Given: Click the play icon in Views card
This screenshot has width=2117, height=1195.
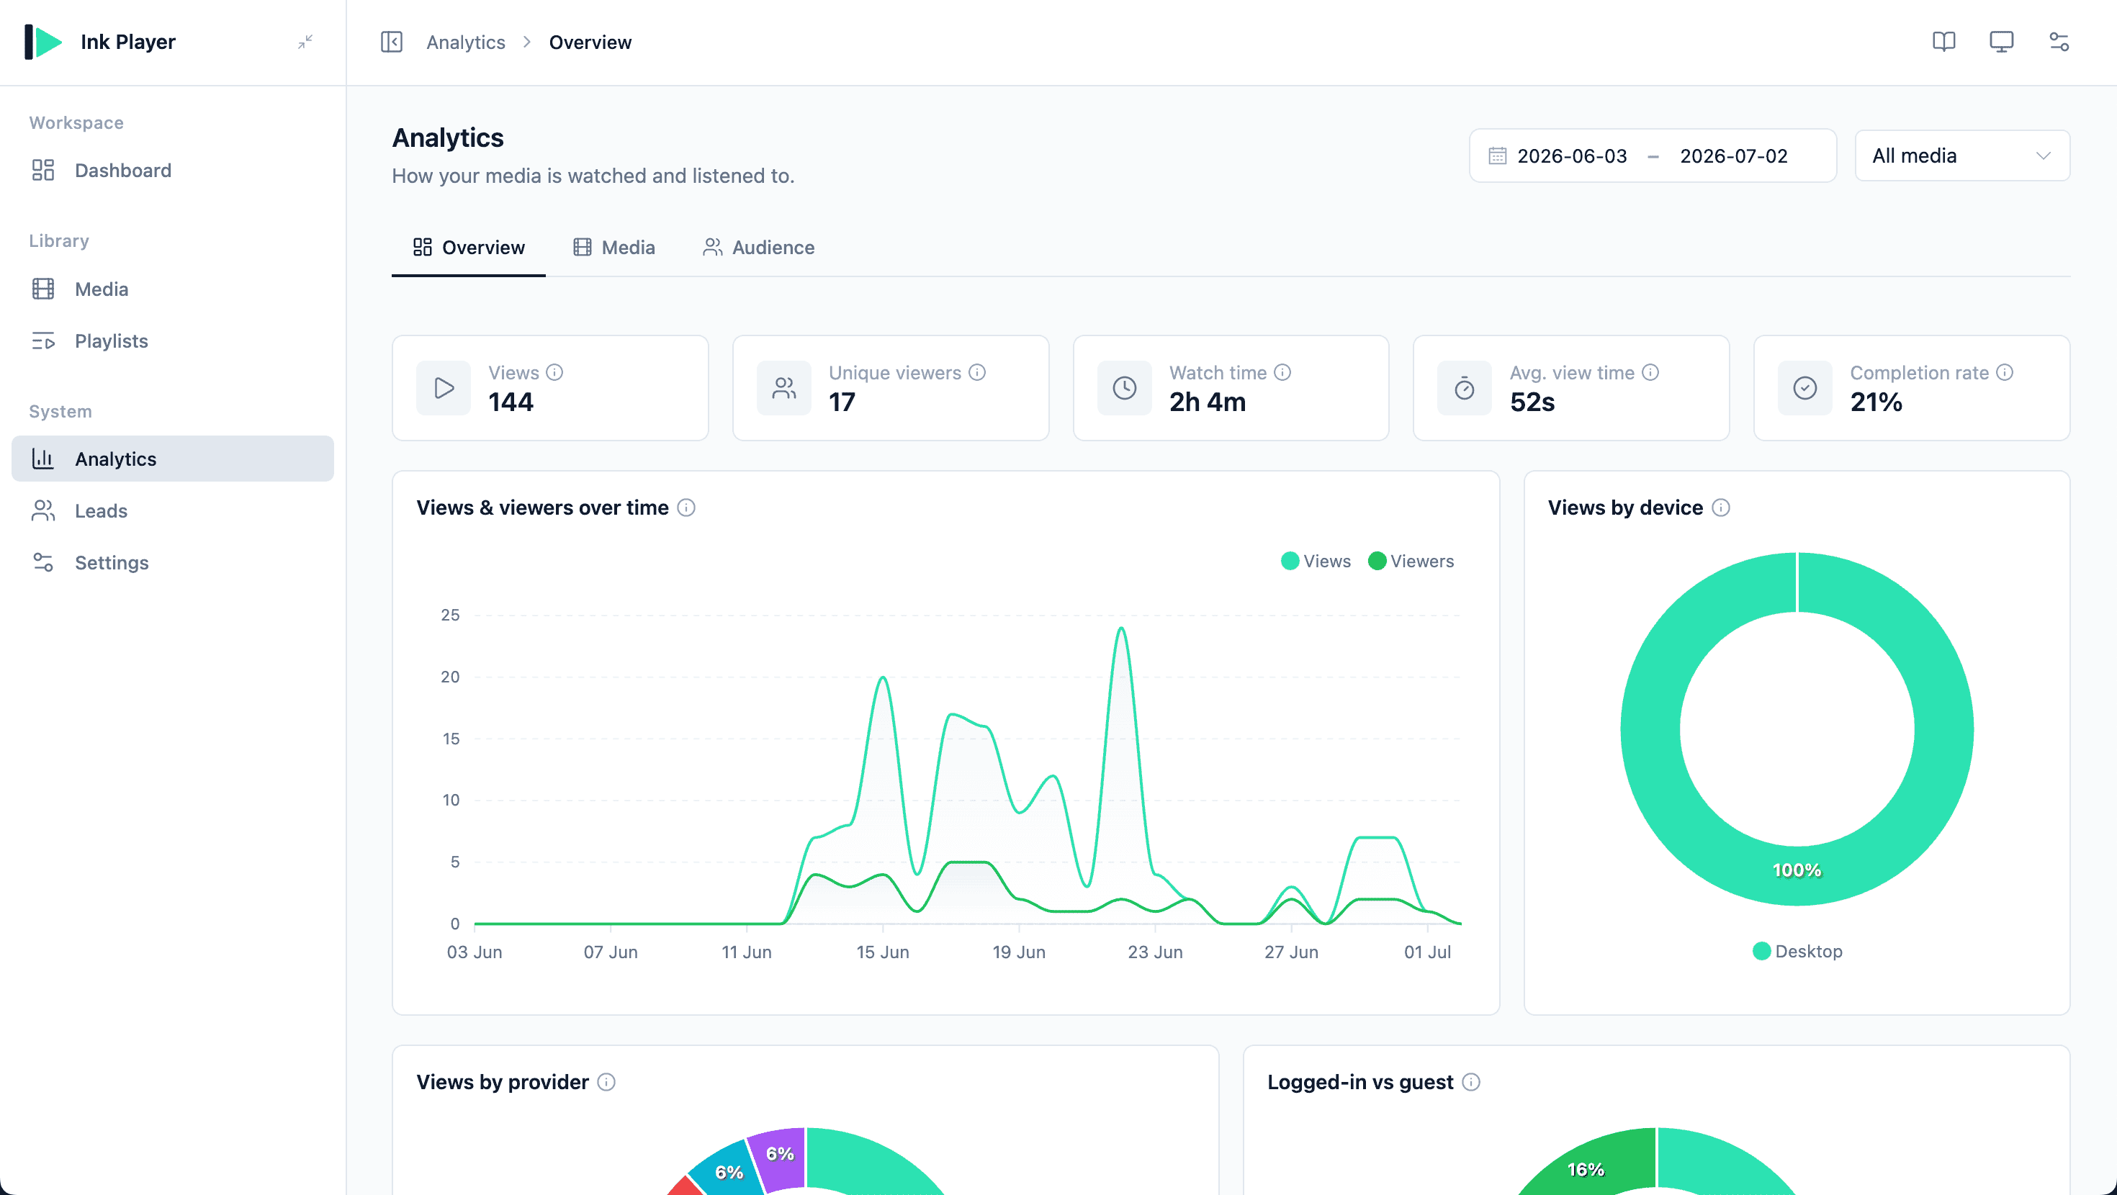Looking at the screenshot, I should coord(444,388).
